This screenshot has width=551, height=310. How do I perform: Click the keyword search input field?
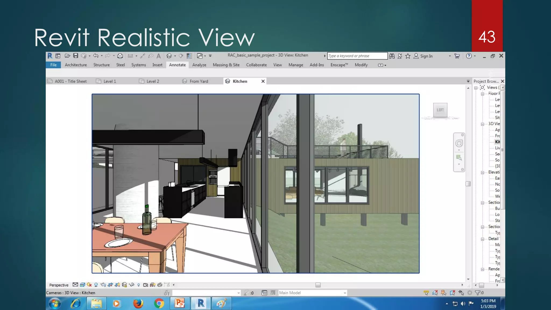tap(357, 56)
